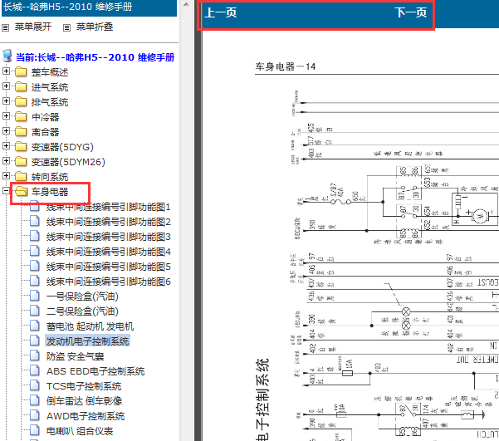Image resolution: width=499 pixels, height=441 pixels.
Task: Click page icon for 线束中间连接编号引脚功能图4
Action: tap(35, 251)
